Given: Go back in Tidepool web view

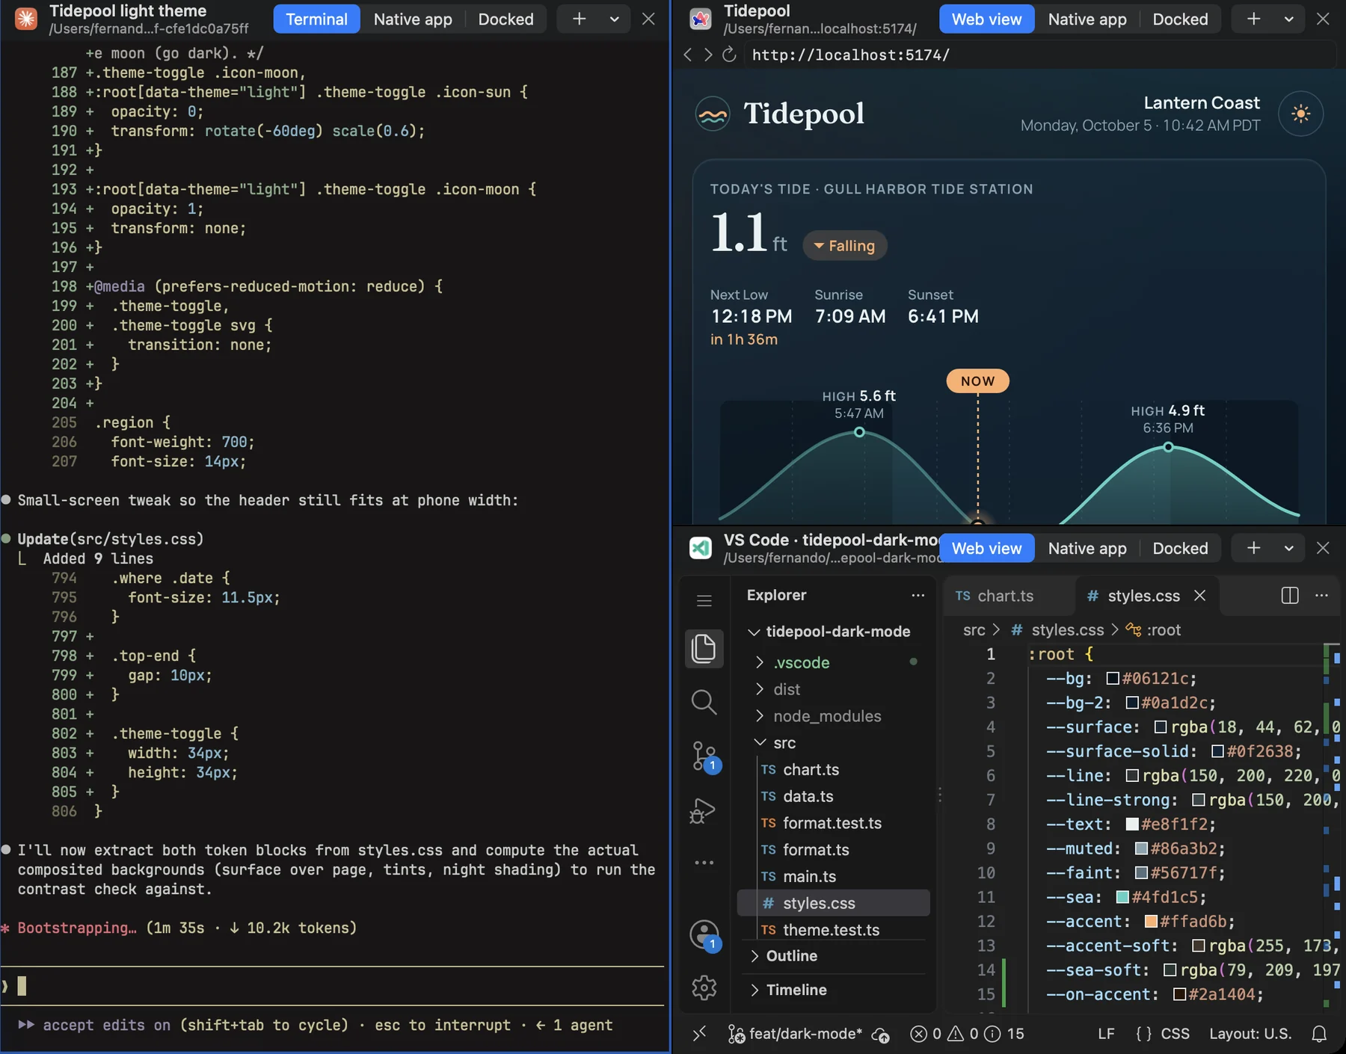Looking at the screenshot, I should coord(688,55).
